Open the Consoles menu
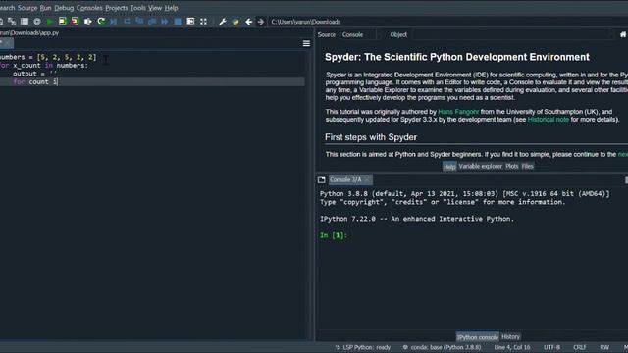Viewport: 628px width, 353px height. [x=89, y=8]
